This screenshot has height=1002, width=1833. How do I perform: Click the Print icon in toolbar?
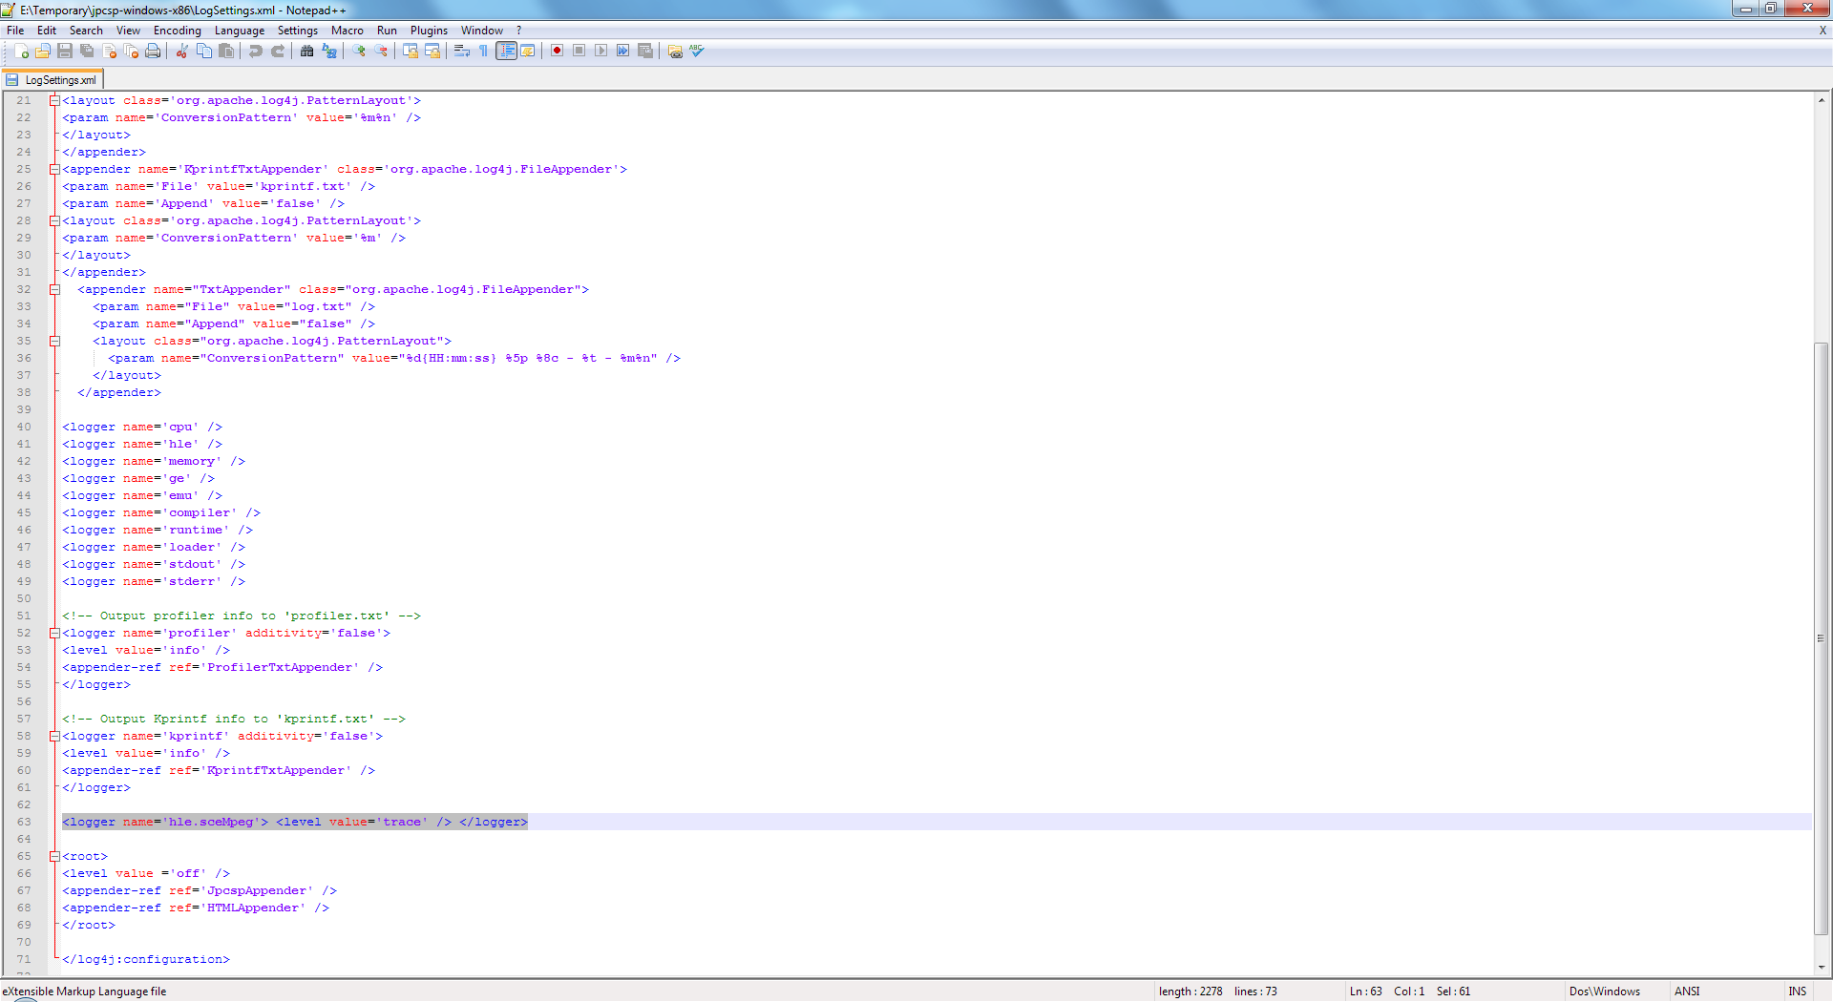click(153, 52)
